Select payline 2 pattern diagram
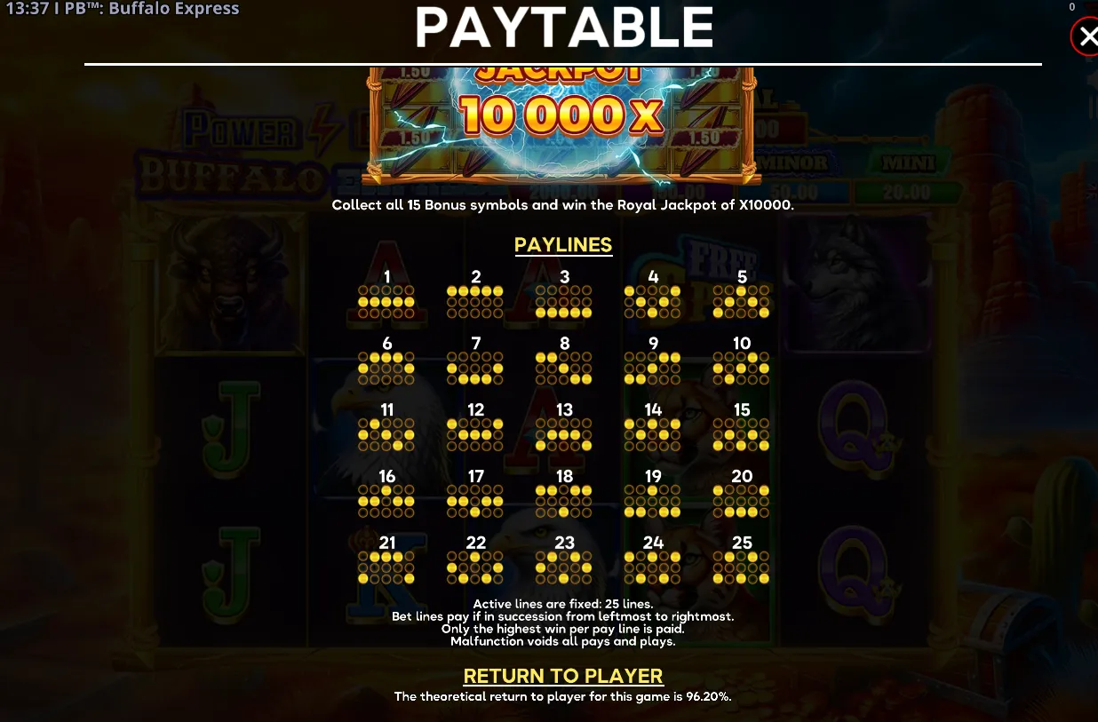This screenshot has width=1098, height=722. 475,302
